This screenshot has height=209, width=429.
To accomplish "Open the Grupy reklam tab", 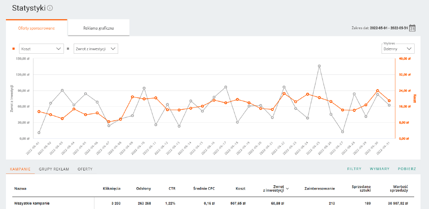I will click(x=54, y=169).
